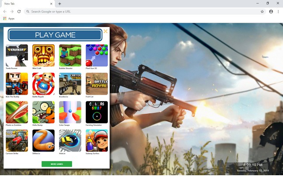Open the Chrome profile avatar icon
283x177 pixels.
point(271,12)
